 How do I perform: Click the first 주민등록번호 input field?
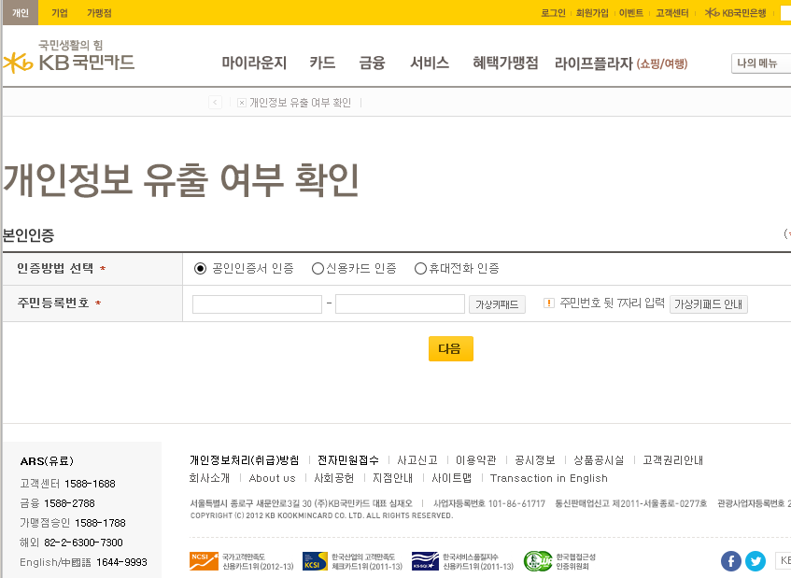(257, 304)
